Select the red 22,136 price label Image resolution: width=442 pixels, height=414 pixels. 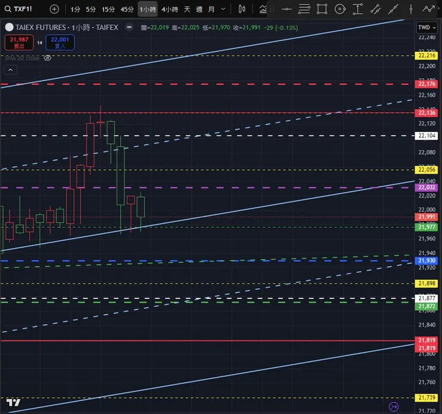coord(426,113)
